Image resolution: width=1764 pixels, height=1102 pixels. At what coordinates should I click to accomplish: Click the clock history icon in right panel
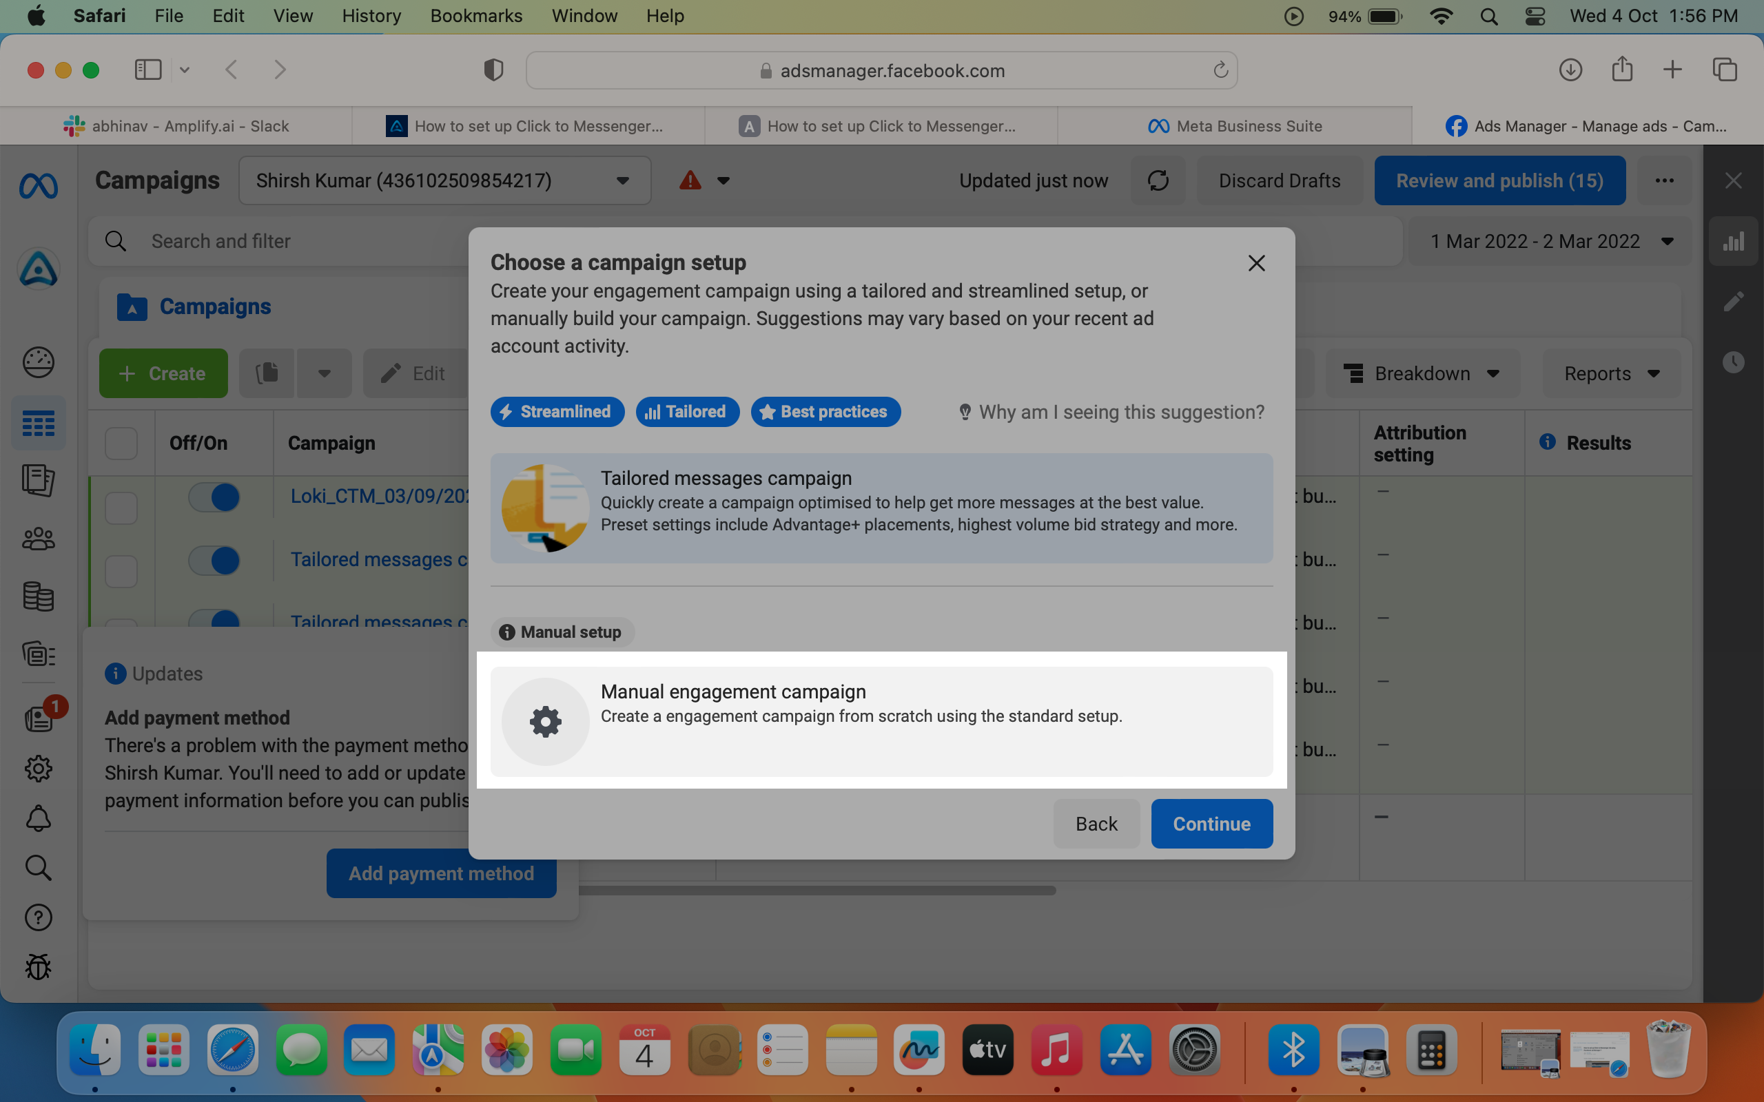point(1734,362)
